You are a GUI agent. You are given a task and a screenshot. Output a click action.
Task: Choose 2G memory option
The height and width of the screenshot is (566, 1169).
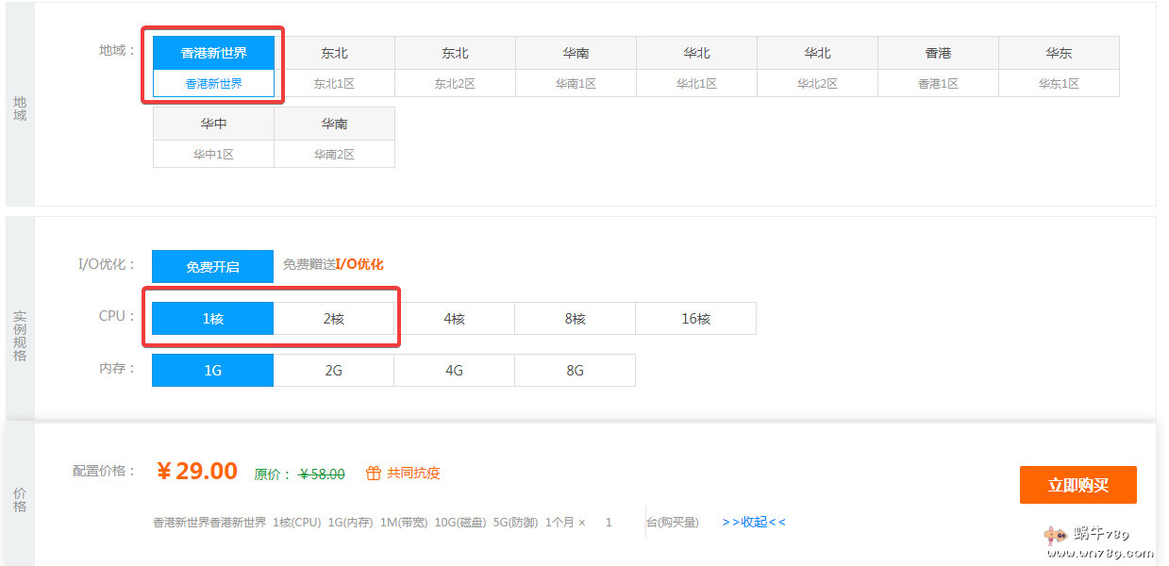click(333, 371)
